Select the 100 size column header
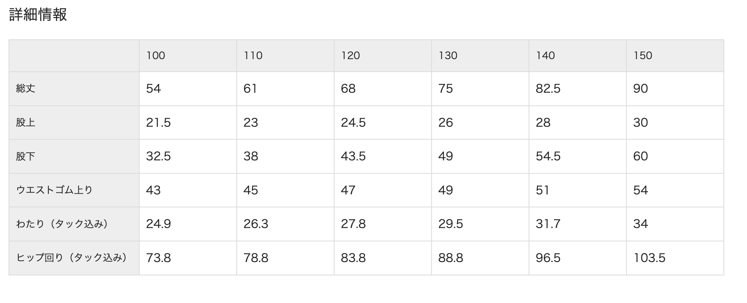Screen dimensions: 747x303 point(155,55)
